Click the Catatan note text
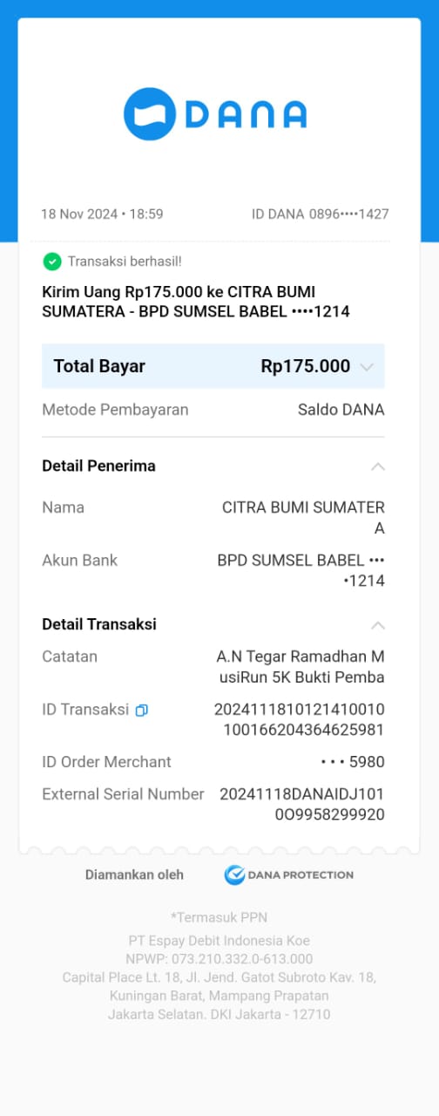Viewport: 439px width, 1116px height. point(301,667)
